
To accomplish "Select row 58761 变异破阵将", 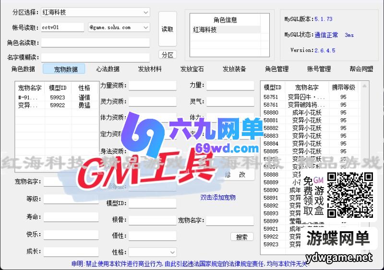I will [310, 105].
